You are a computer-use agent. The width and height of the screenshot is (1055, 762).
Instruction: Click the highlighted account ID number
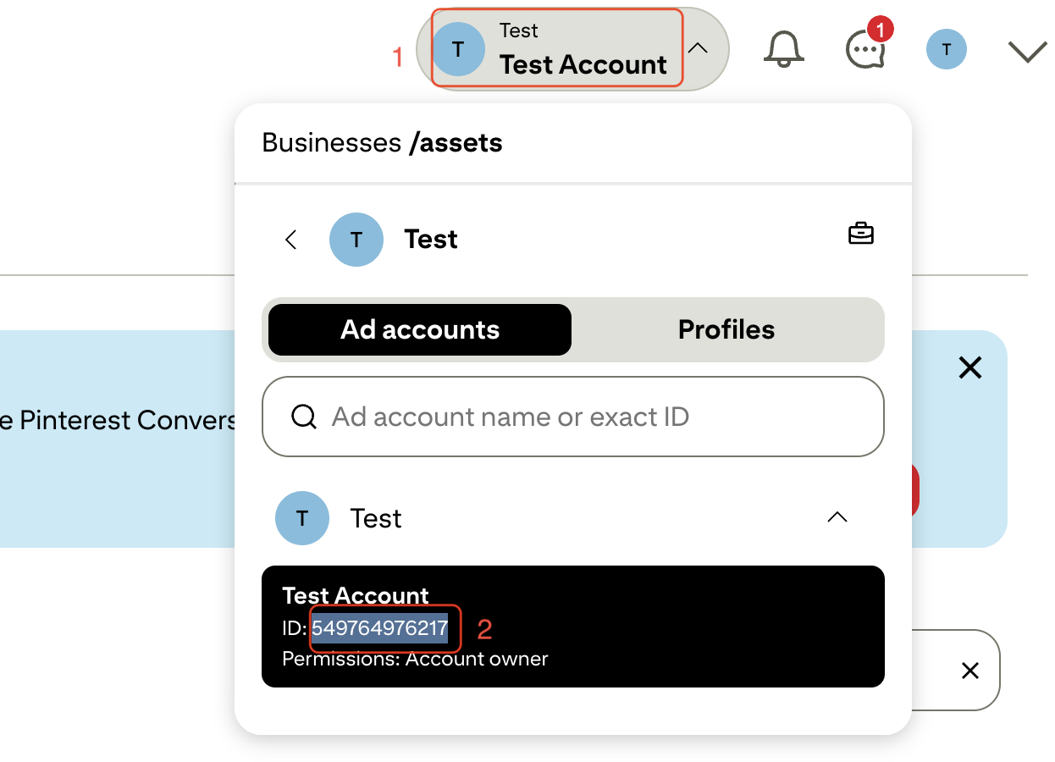379,628
